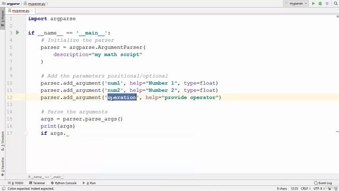339x191 pixels.
Task: Change CRLF line separator setting
Action: [x=306, y=189]
